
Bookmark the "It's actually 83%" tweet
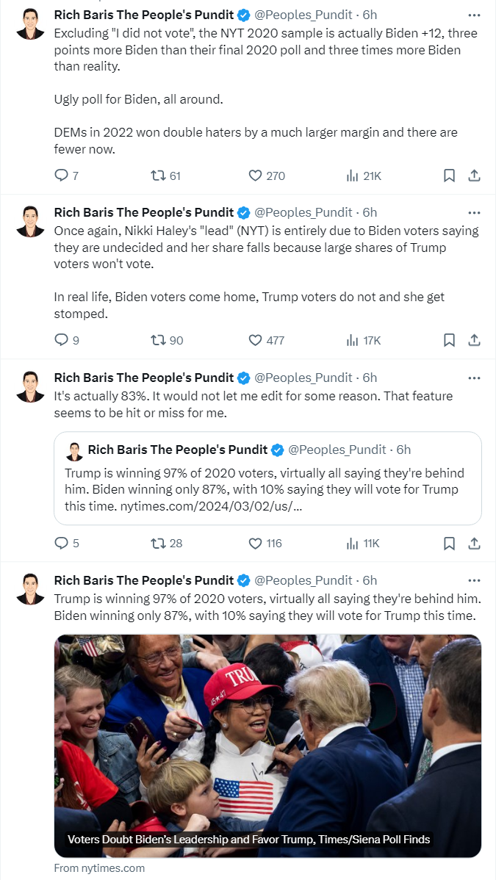pos(450,544)
